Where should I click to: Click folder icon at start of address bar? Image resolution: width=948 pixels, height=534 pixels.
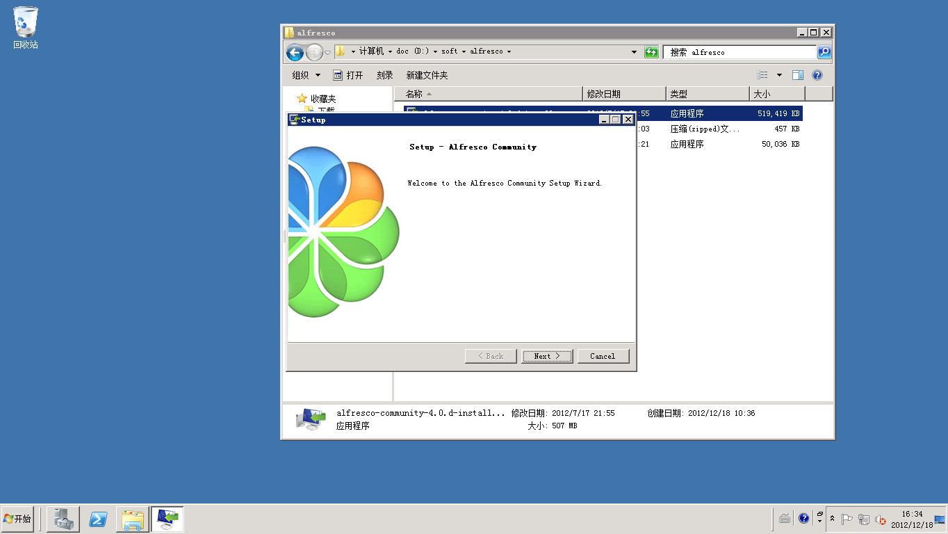340,51
